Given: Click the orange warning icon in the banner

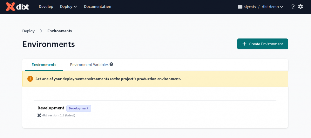Looking at the screenshot, I should click(30, 79).
